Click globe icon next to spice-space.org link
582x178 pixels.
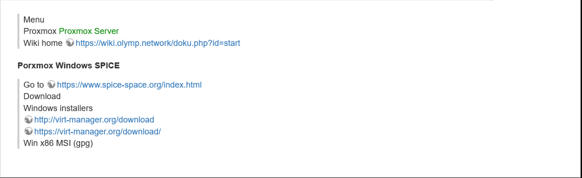click(x=51, y=85)
